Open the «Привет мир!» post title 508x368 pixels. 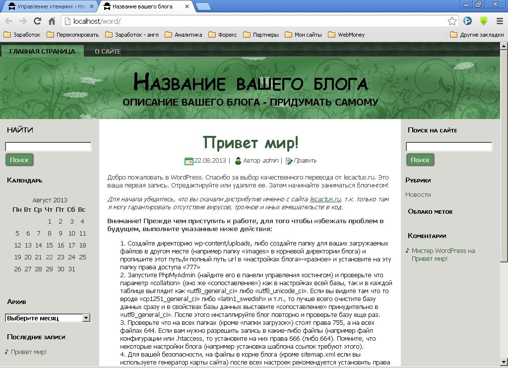point(251,142)
